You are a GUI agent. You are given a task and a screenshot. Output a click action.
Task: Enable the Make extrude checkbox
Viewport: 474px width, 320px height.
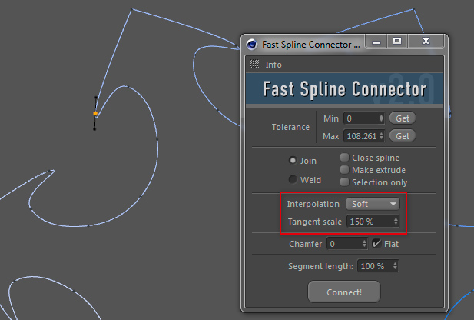344,169
